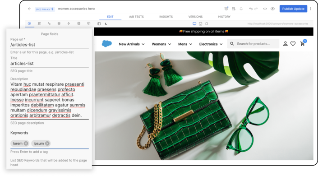The width and height of the screenshot is (318, 176).
Task: Click the Description text area
Action: (x=50, y=100)
